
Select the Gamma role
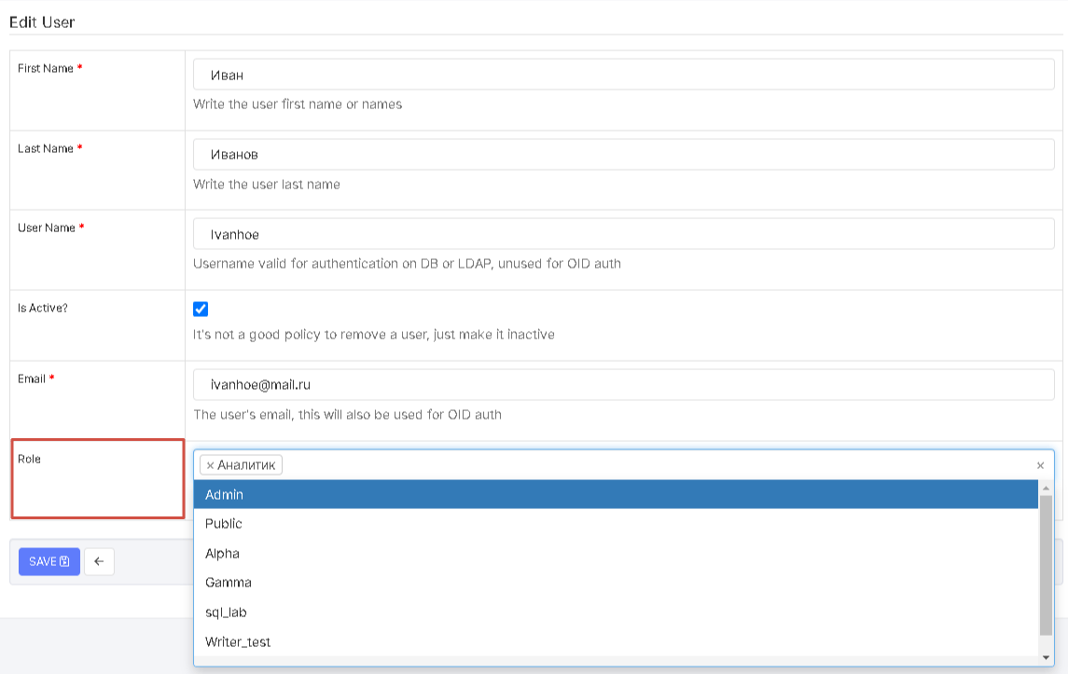click(x=616, y=583)
